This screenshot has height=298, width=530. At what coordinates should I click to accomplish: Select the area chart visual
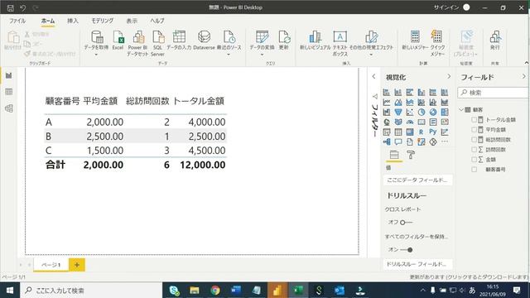point(398,102)
